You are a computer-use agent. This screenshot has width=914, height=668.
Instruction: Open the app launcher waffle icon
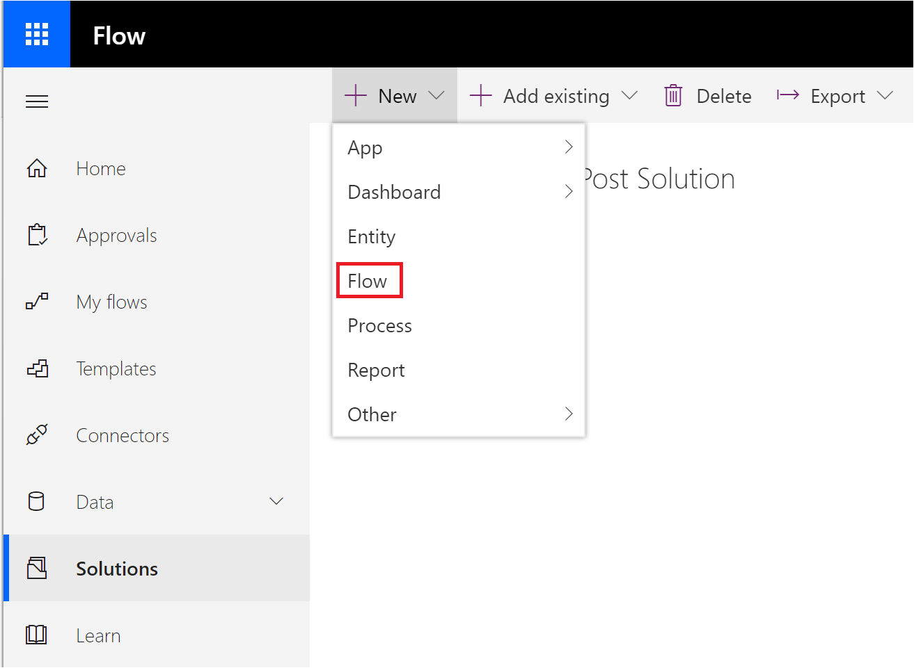pos(36,34)
